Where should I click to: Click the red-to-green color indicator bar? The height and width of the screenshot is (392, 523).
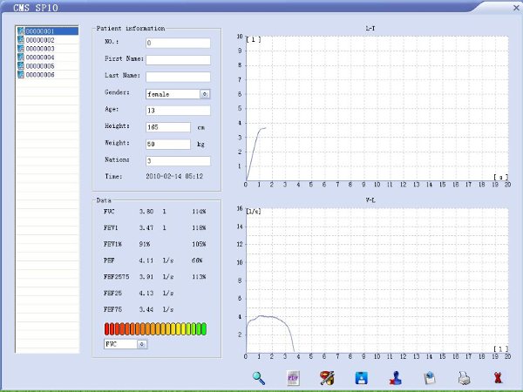click(x=155, y=328)
